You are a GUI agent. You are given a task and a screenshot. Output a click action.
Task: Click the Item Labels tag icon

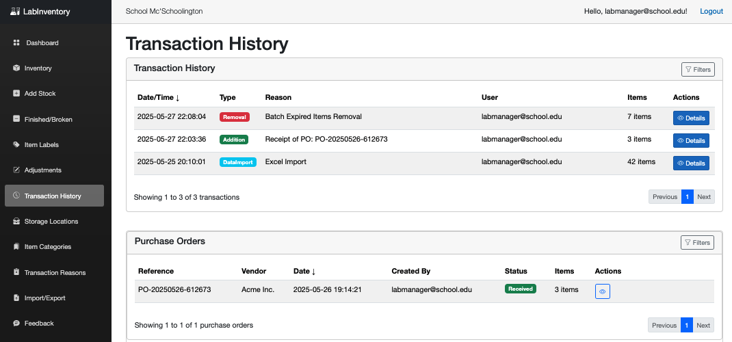click(x=16, y=144)
